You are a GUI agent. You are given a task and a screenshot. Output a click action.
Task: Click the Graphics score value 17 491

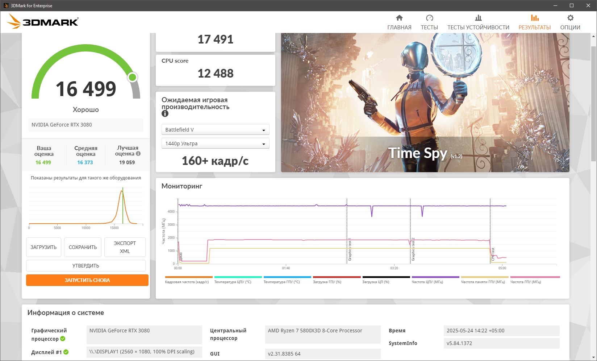pyautogui.click(x=216, y=39)
